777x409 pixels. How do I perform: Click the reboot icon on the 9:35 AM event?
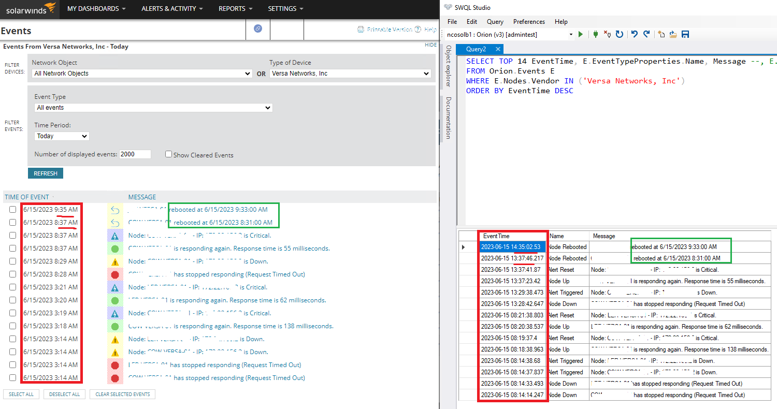click(x=115, y=210)
